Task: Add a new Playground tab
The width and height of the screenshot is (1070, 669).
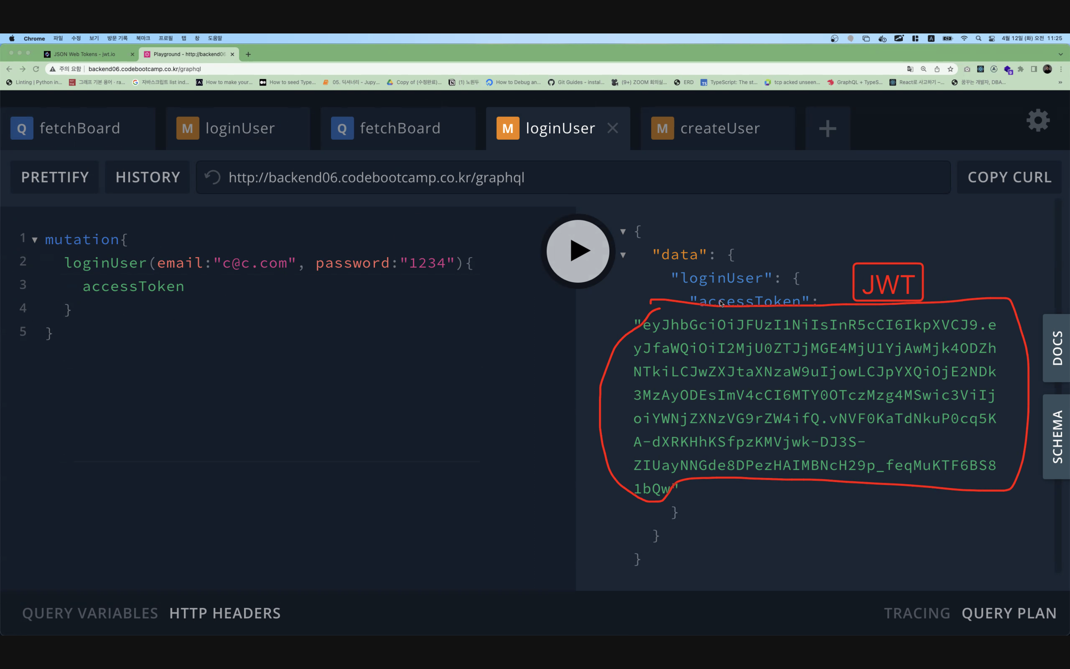Action: pyautogui.click(x=827, y=129)
